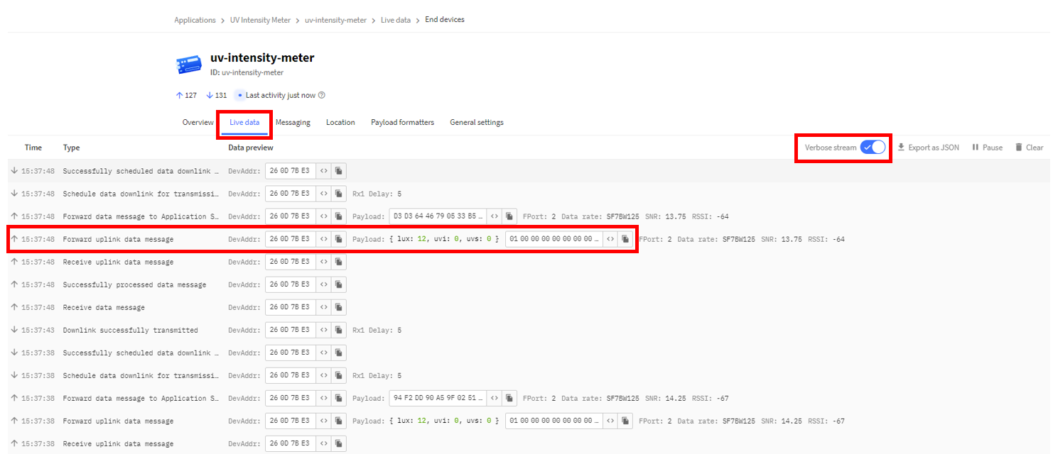
Task: Go to Applications breadcrumb link
Action: [195, 20]
